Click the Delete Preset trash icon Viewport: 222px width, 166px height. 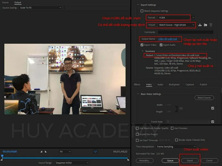click(x=211, y=25)
